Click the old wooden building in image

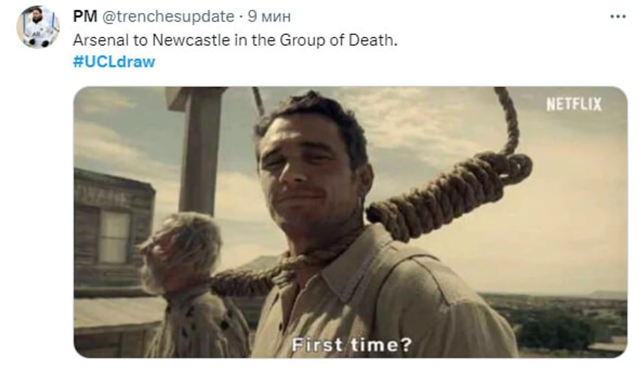pyautogui.click(x=114, y=236)
